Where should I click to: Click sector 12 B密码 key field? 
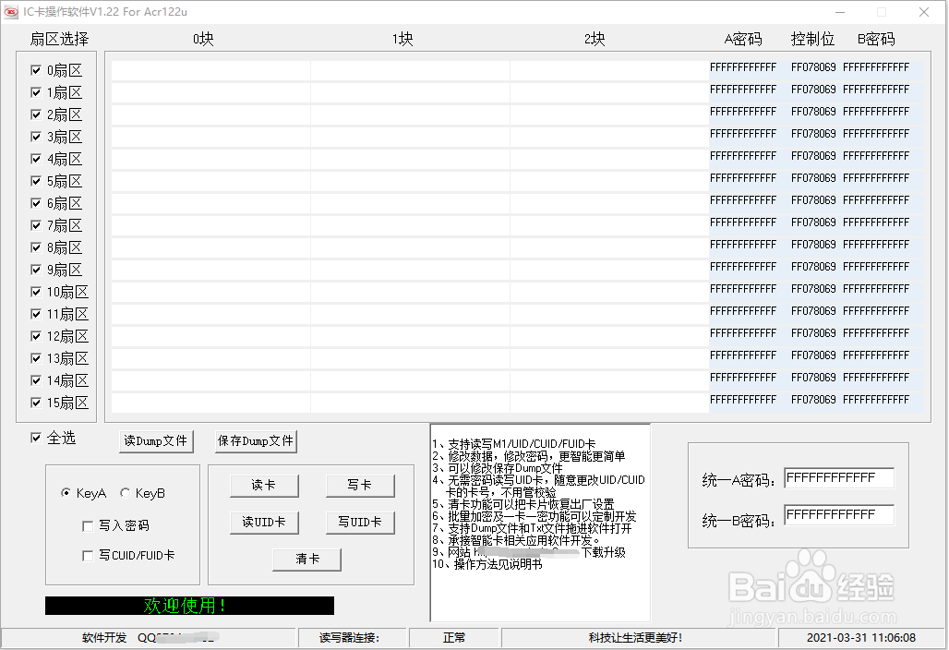point(876,333)
